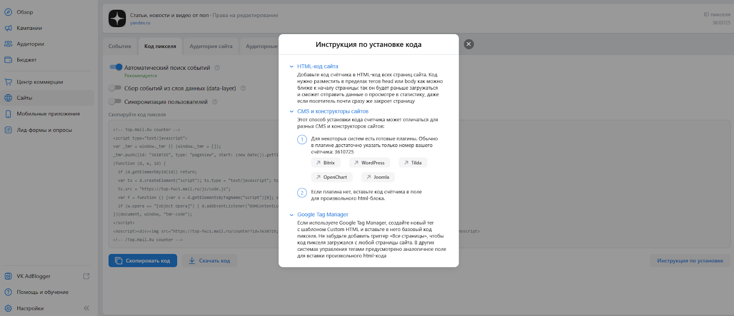Click Центр коммерции cart icon
The height and width of the screenshot is (316, 734).
(x=8, y=82)
